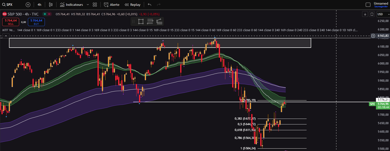Screen dimensions: 390x151
Task: Redo the chart action
Action: pyautogui.click(x=158, y=5)
